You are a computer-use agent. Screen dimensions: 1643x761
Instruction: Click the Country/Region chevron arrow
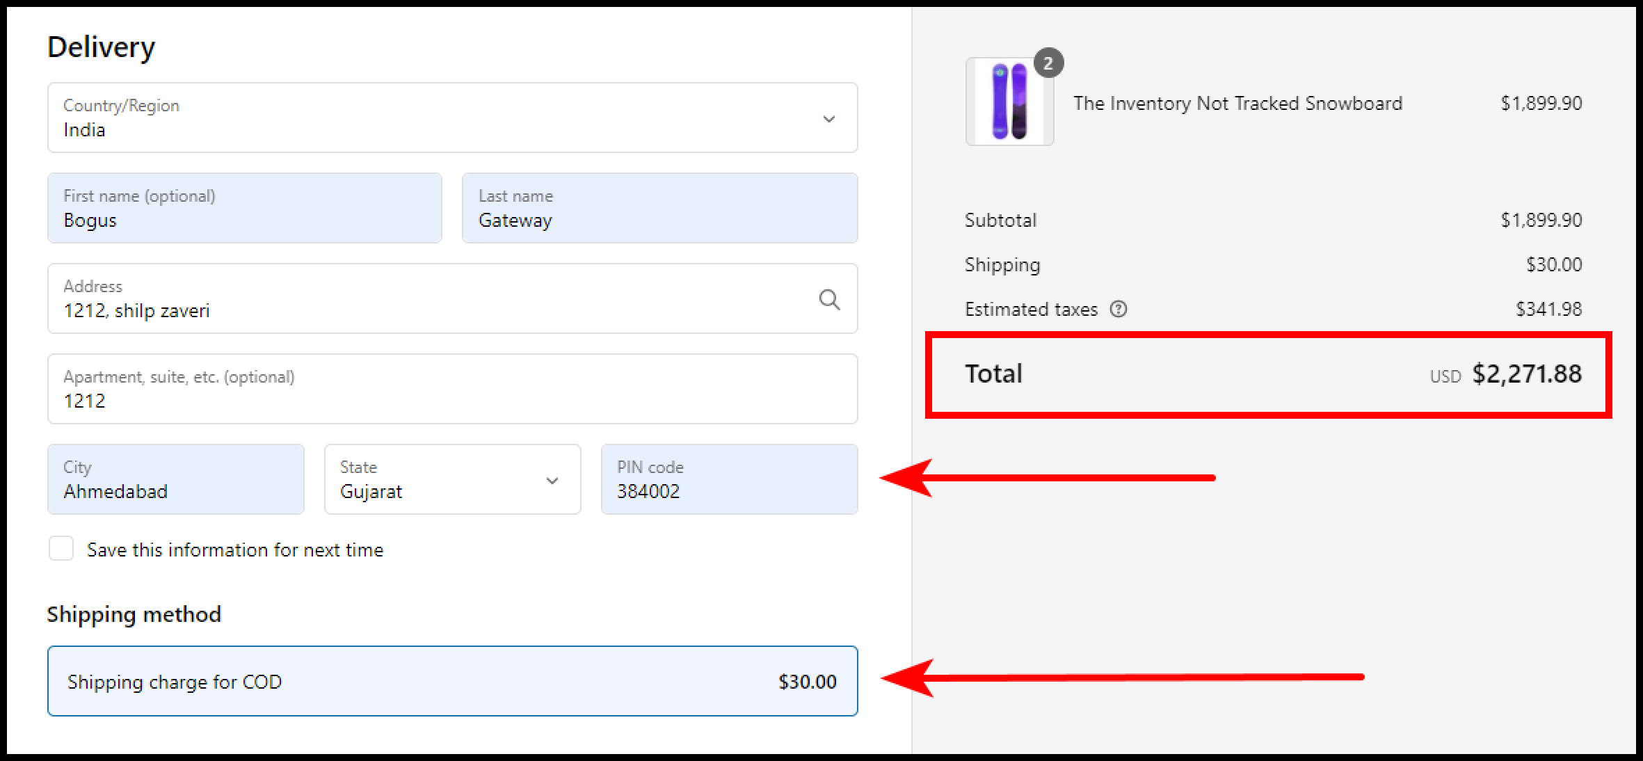828,119
